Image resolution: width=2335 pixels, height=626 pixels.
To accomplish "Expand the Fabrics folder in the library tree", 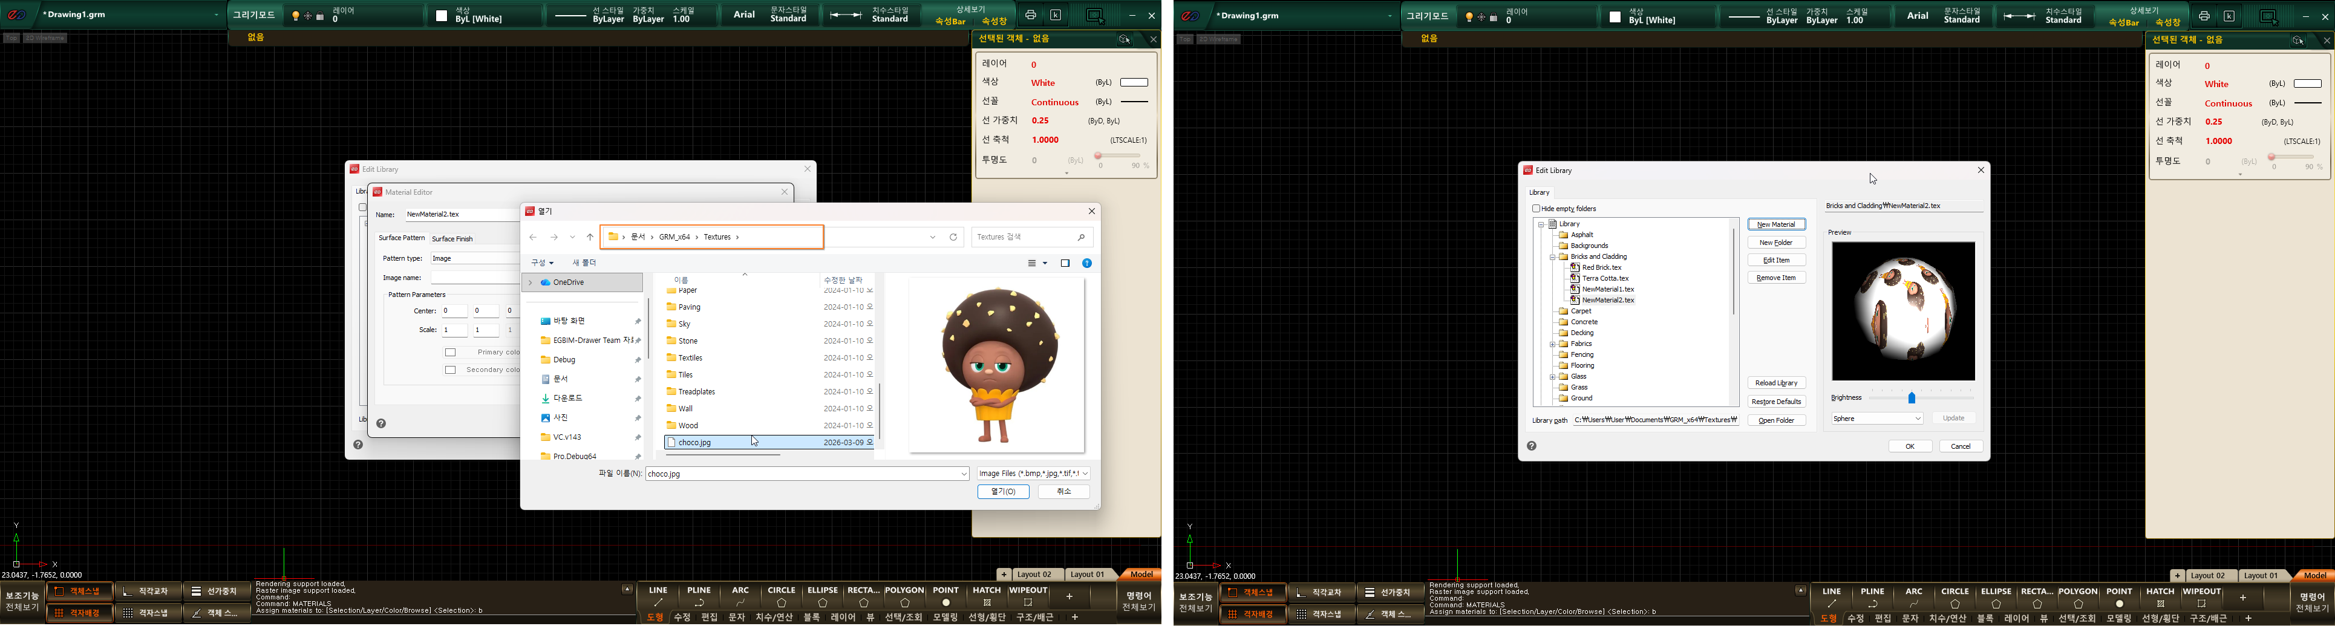I will (x=1553, y=344).
